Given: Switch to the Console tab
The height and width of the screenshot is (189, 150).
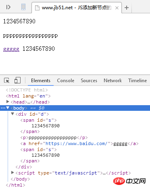Looking at the screenshot, I should point(66,81).
